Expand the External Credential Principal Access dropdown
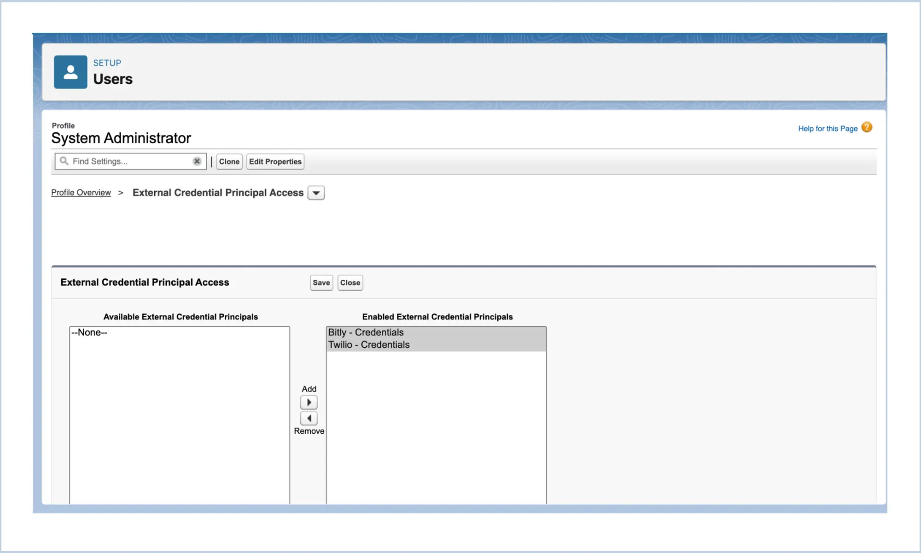The width and height of the screenshot is (921, 553). click(316, 193)
